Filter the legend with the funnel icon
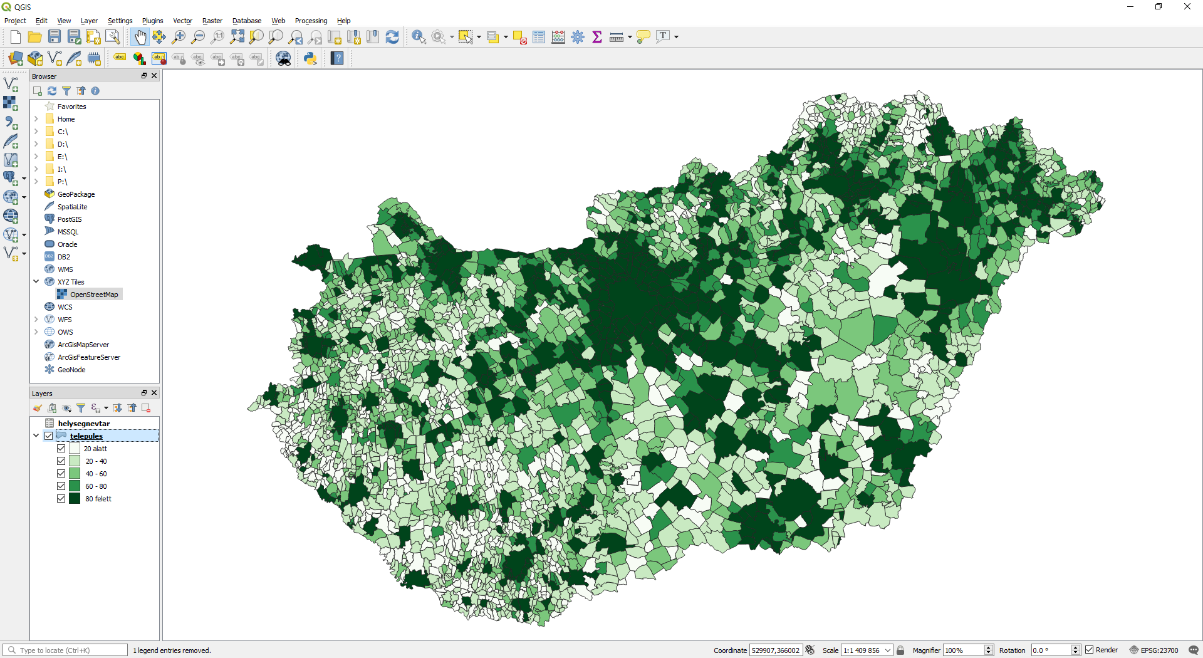This screenshot has height=658, width=1203. 81,408
